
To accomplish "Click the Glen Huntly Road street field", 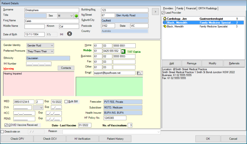I will pyautogui.click(x=132, y=15).
